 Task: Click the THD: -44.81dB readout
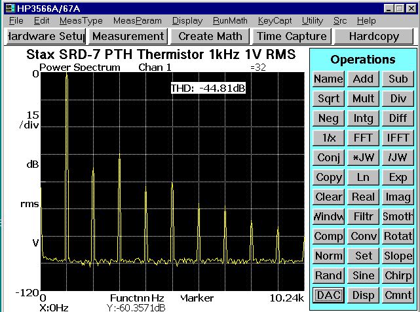click(208, 88)
